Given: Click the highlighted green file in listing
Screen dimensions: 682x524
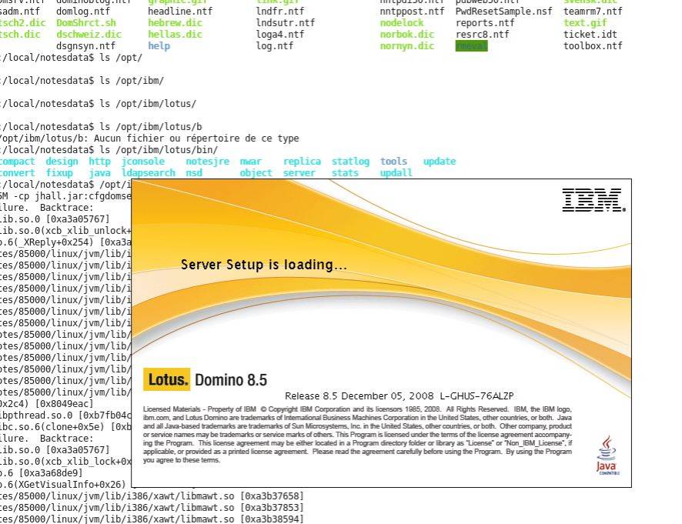Looking at the screenshot, I should (x=472, y=46).
